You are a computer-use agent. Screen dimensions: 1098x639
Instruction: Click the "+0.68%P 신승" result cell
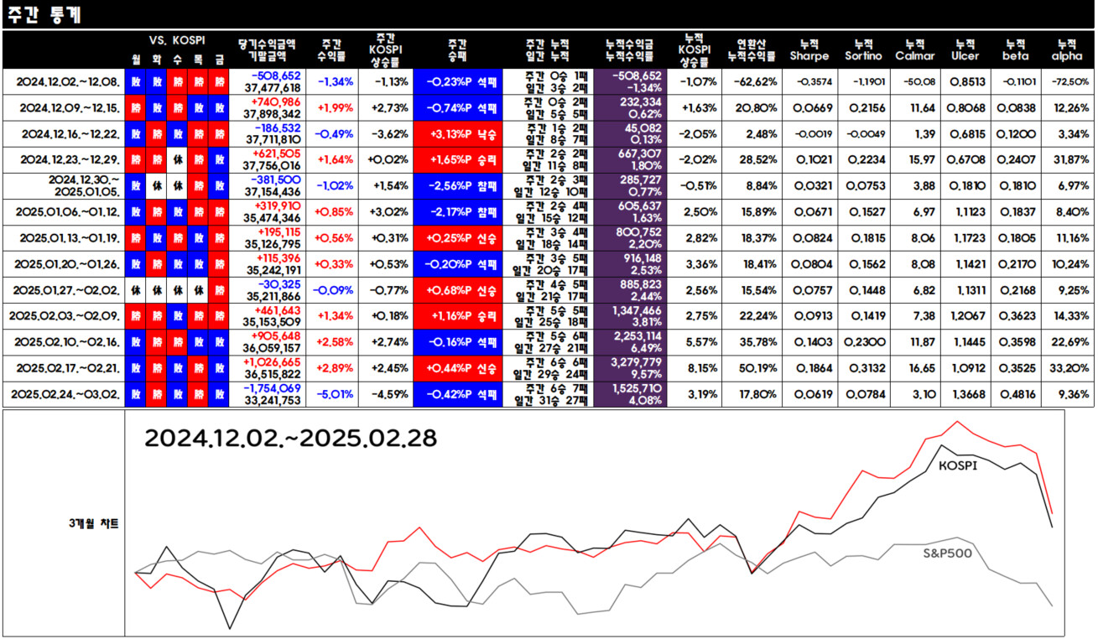click(x=457, y=290)
